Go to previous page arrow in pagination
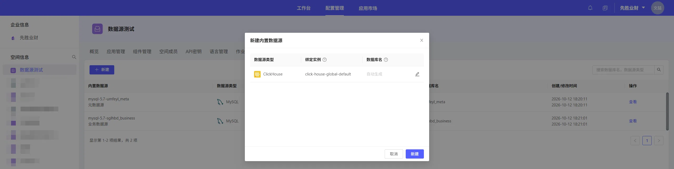674x169 pixels. coord(635,140)
